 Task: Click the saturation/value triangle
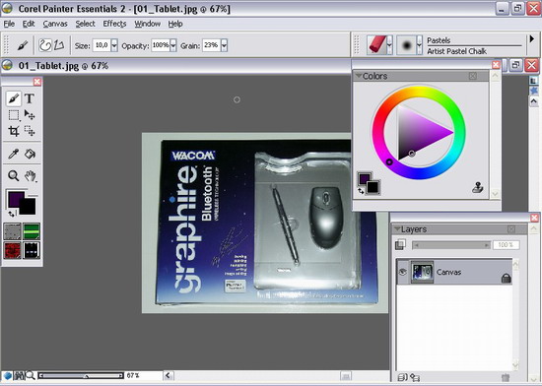[x=420, y=132]
